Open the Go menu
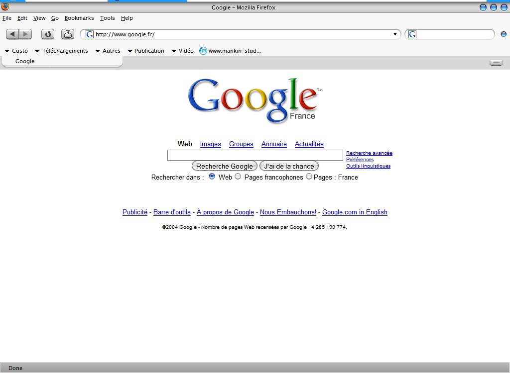This screenshot has height=373, width=510. (x=55, y=18)
